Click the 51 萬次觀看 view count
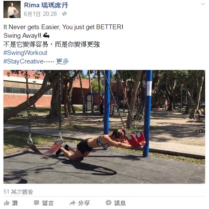Screen dimensions: 209x209 tap(18, 192)
